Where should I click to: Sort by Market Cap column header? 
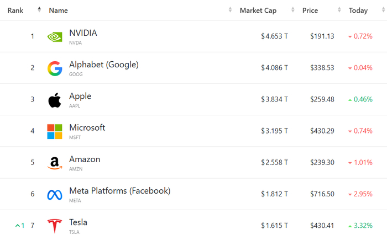(258, 10)
